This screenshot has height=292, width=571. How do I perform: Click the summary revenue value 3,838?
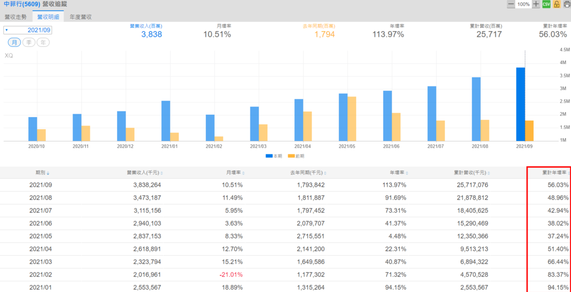[152, 35]
